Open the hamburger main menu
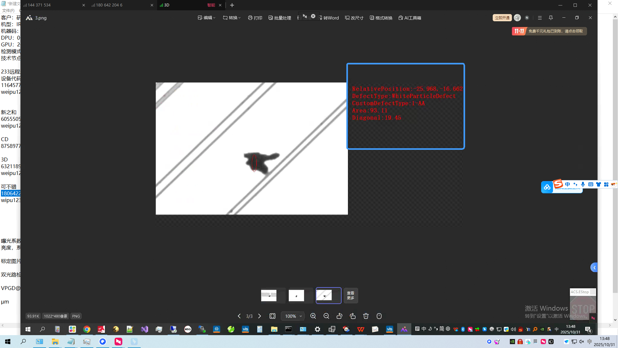The image size is (618, 348). coord(540,18)
